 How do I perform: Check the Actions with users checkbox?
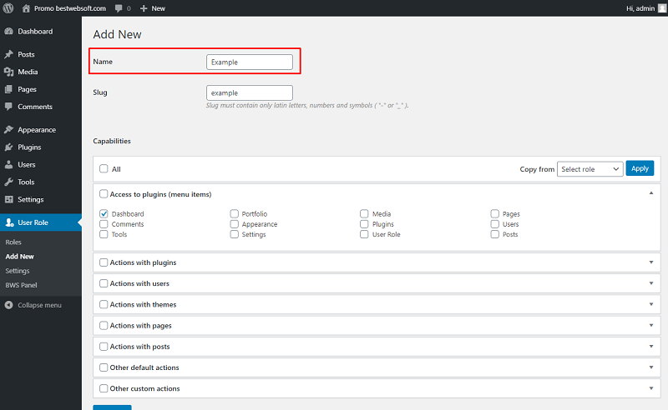click(x=104, y=283)
